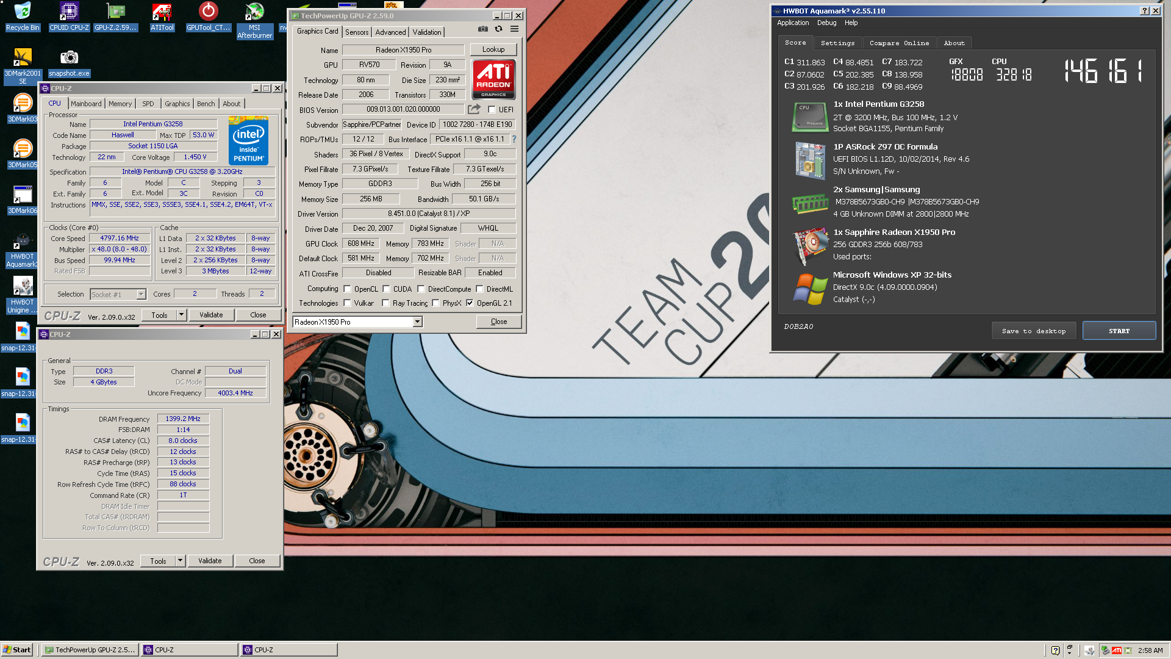Screen dimensions: 1171x659
Task: Uncheck the OpenGL 2.1 checkbox
Action: pyautogui.click(x=470, y=303)
